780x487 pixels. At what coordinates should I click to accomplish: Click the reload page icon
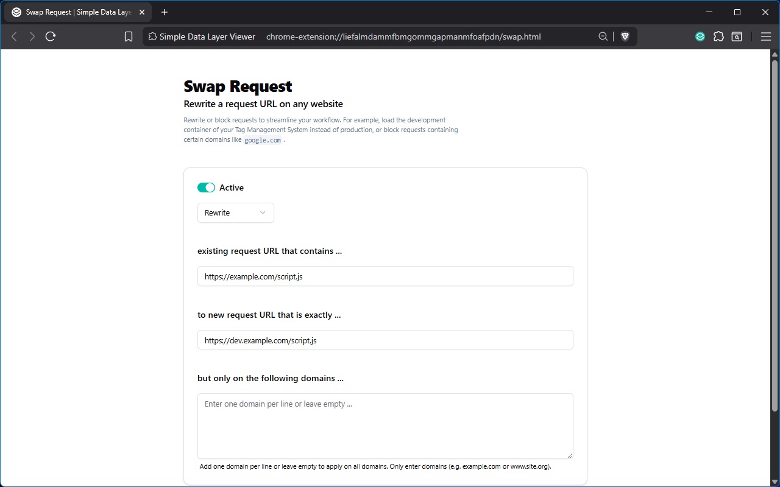[51, 37]
